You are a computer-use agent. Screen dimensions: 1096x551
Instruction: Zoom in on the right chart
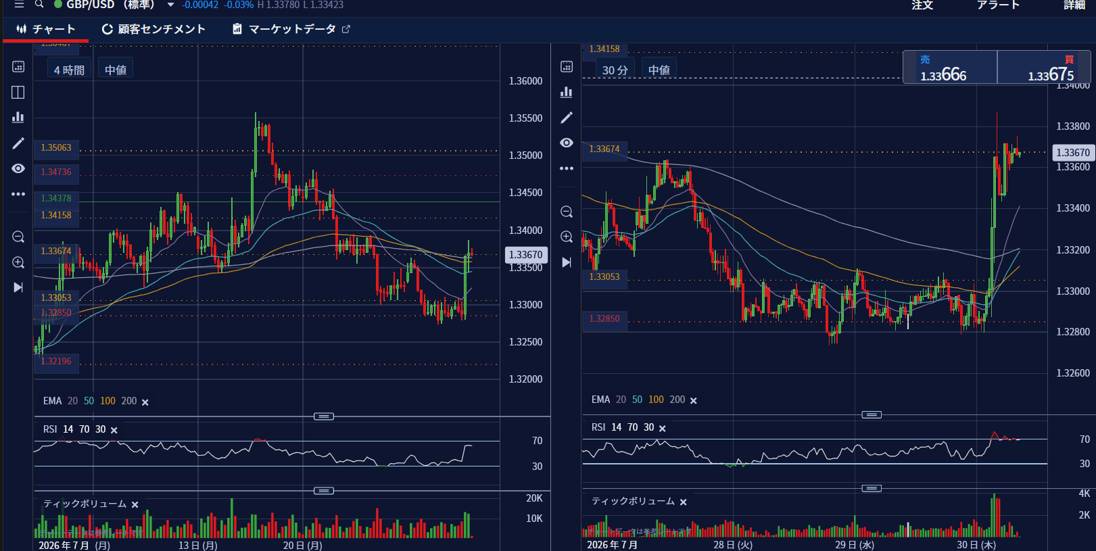coord(567,237)
